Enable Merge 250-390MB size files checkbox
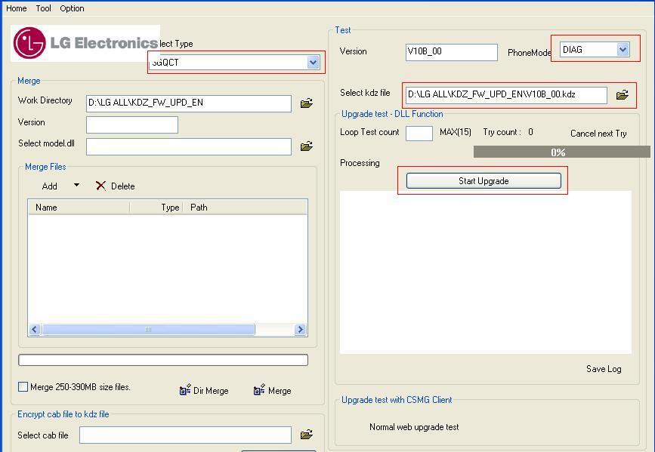This screenshot has width=655, height=452. coord(23,387)
